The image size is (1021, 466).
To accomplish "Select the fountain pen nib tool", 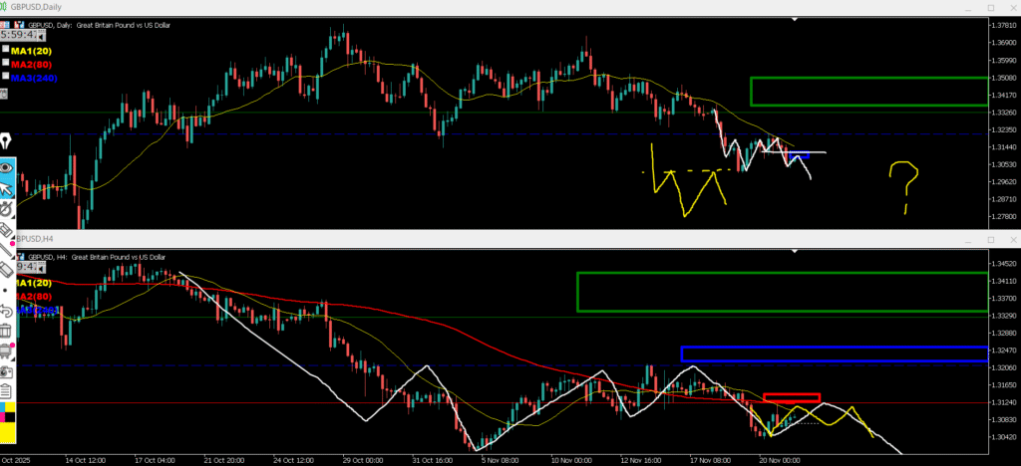I will pyautogui.click(x=6, y=140).
